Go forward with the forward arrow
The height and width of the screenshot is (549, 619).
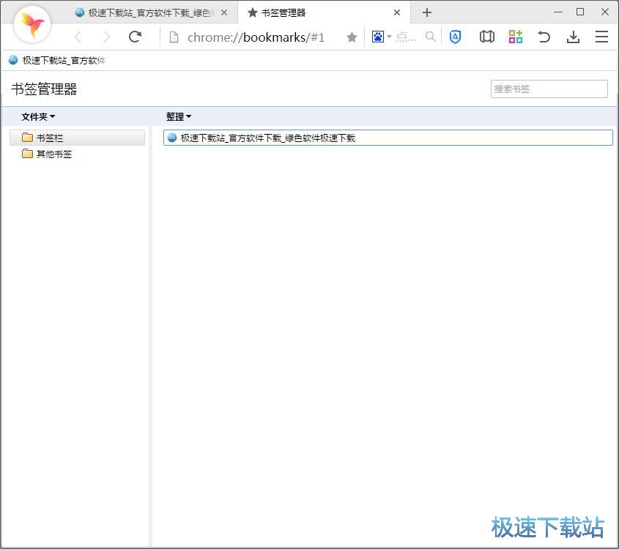(107, 37)
